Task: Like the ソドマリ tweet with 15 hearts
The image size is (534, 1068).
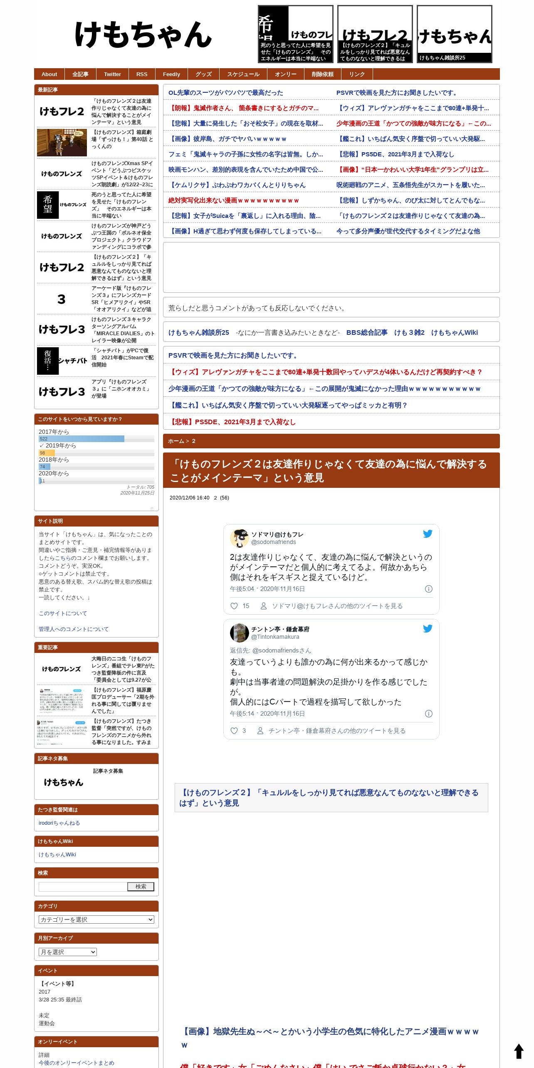Action: (234, 606)
